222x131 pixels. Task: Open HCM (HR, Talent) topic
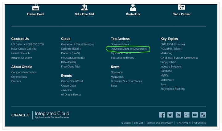[x=171, y=49]
